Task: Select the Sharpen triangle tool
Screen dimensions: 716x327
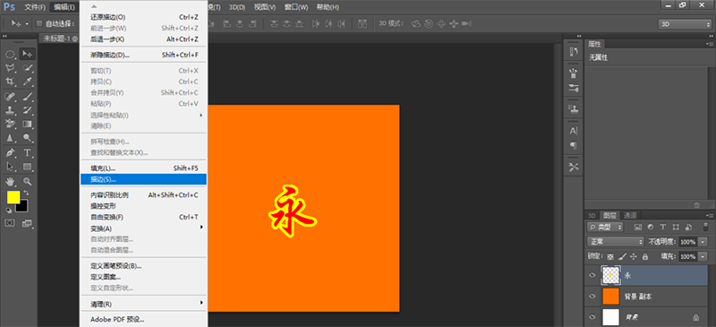Action: (10, 137)
